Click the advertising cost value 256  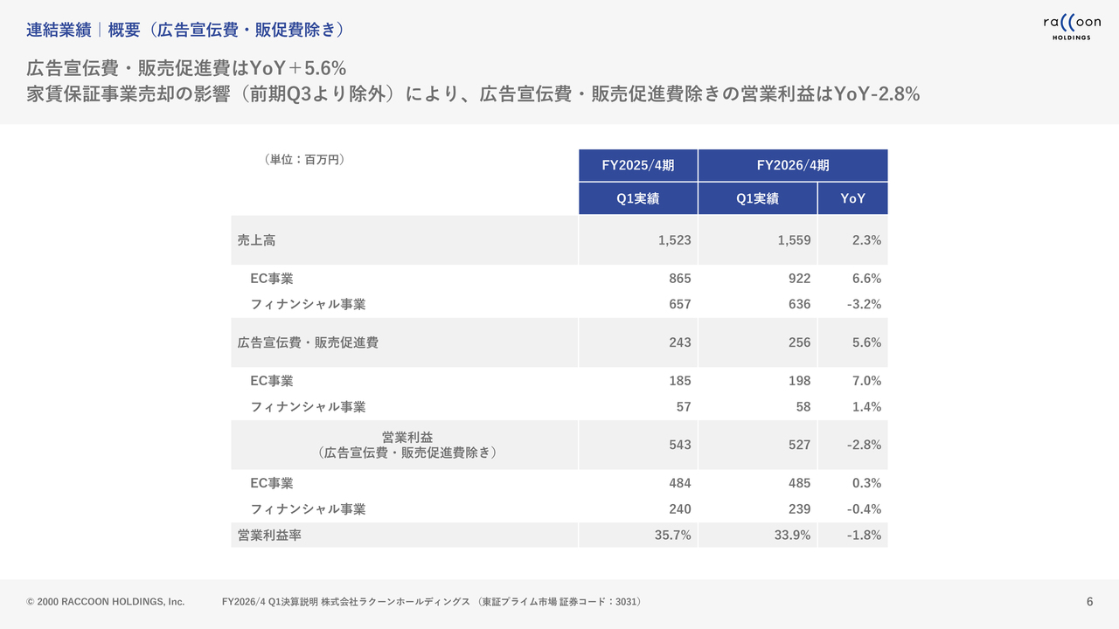click(799, 342)
